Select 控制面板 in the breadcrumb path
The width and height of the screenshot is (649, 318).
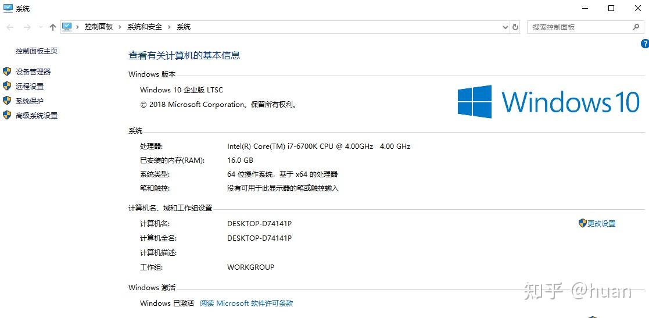(99, 27)
